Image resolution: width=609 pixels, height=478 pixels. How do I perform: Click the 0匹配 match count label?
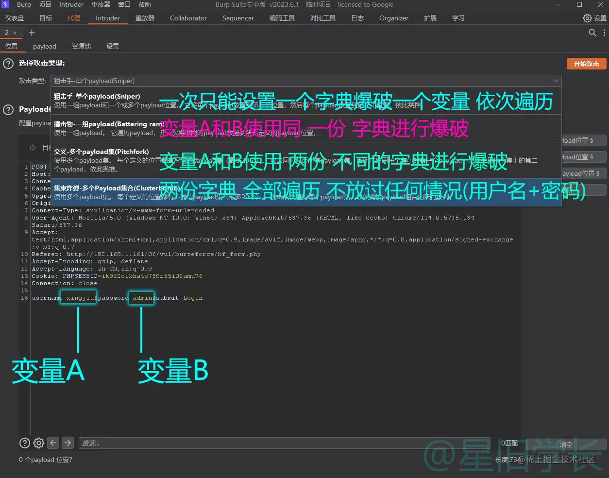tap(509, 443)
